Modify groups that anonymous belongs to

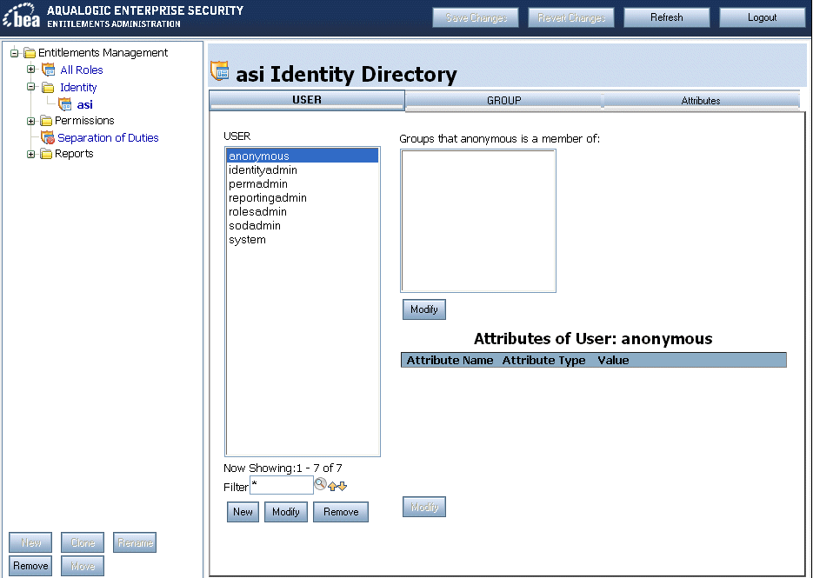(x=424, y=309)
